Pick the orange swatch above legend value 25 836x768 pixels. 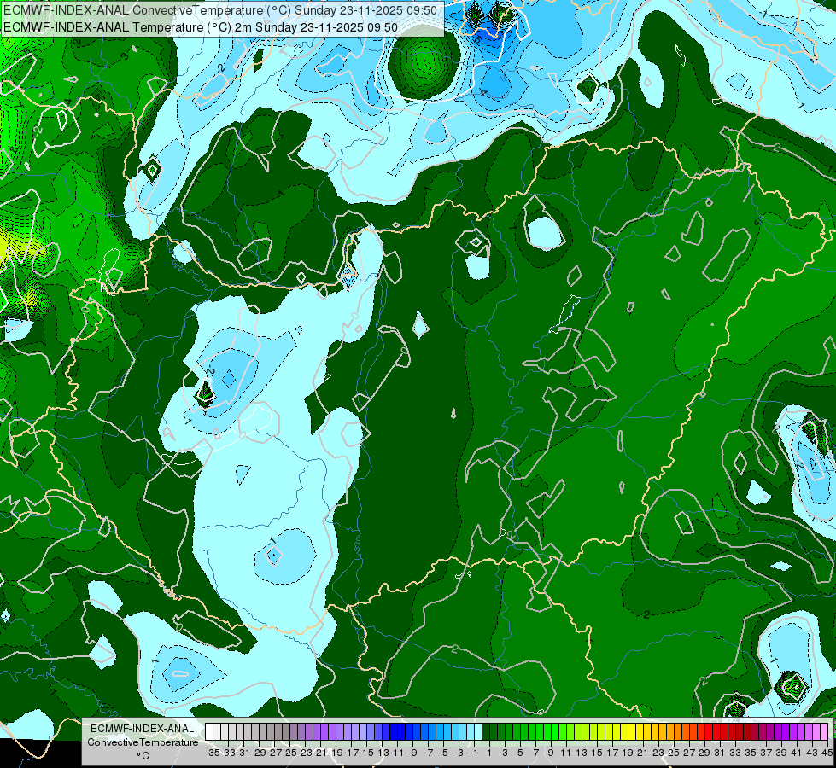click(670, 731)
